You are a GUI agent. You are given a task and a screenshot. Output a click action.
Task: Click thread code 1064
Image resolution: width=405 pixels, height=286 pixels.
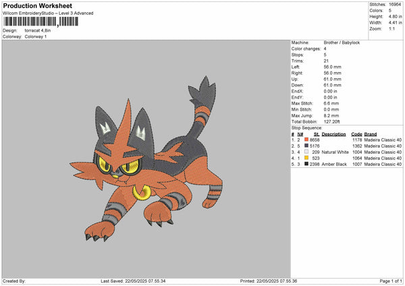(357, 159)
